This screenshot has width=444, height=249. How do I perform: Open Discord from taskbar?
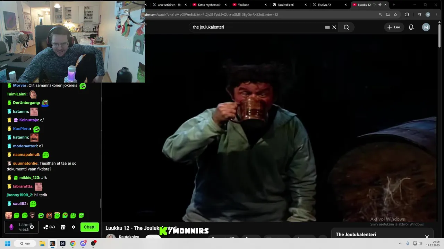[83, 243]
